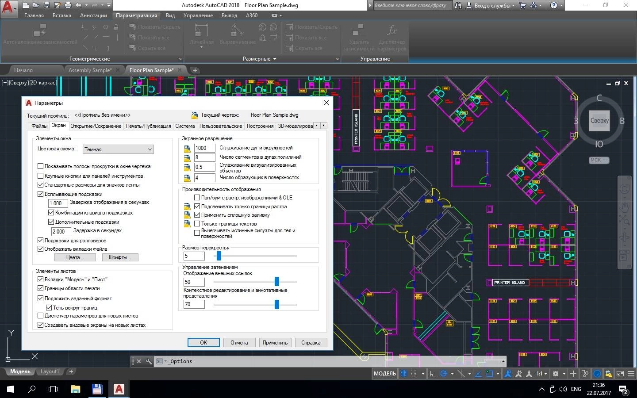Click the ViewCube top face labeled Сверху
The width and height of the screenshot is (637, 398).
tap(599, 121)
